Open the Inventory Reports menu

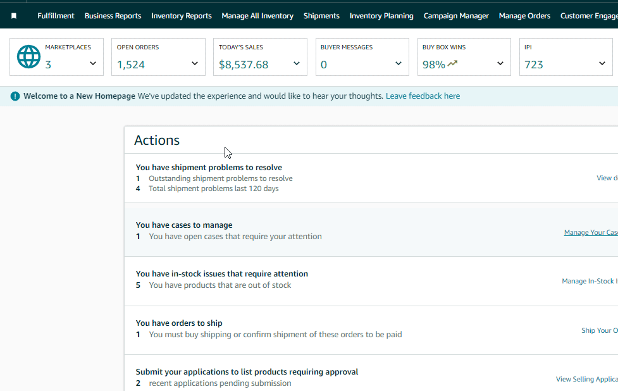182,16
